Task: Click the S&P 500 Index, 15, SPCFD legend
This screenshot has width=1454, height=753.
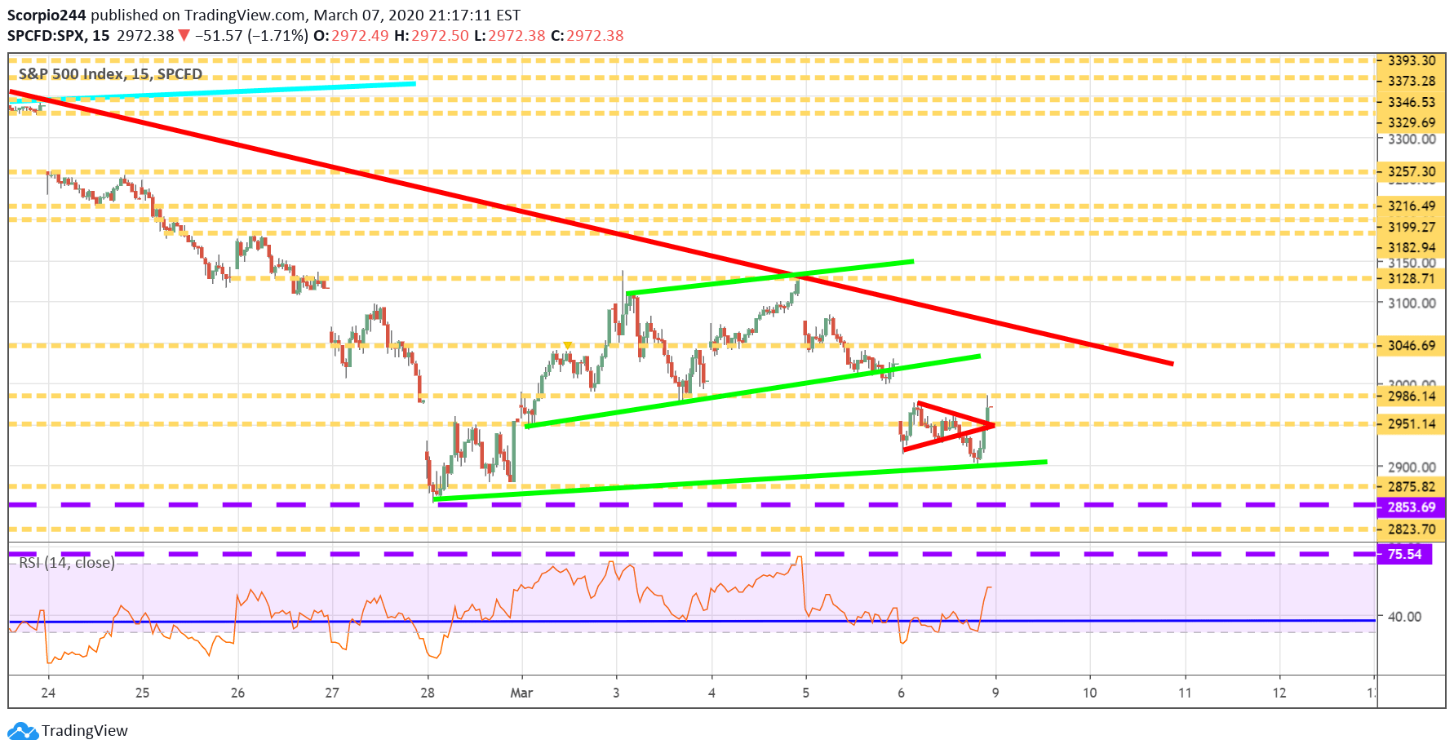Action: (110, 73)
